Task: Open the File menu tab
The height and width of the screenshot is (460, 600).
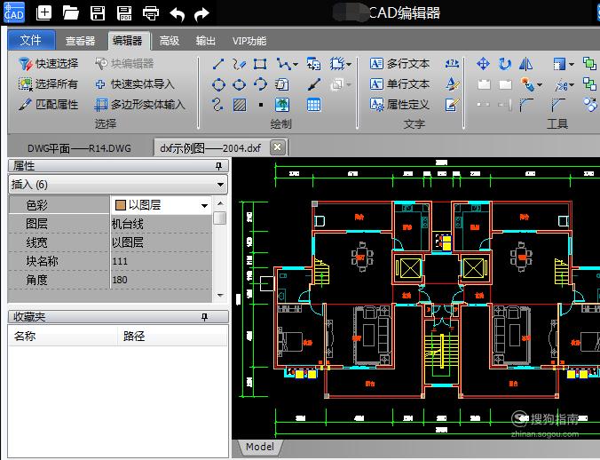Action: [x=31, y=40]
